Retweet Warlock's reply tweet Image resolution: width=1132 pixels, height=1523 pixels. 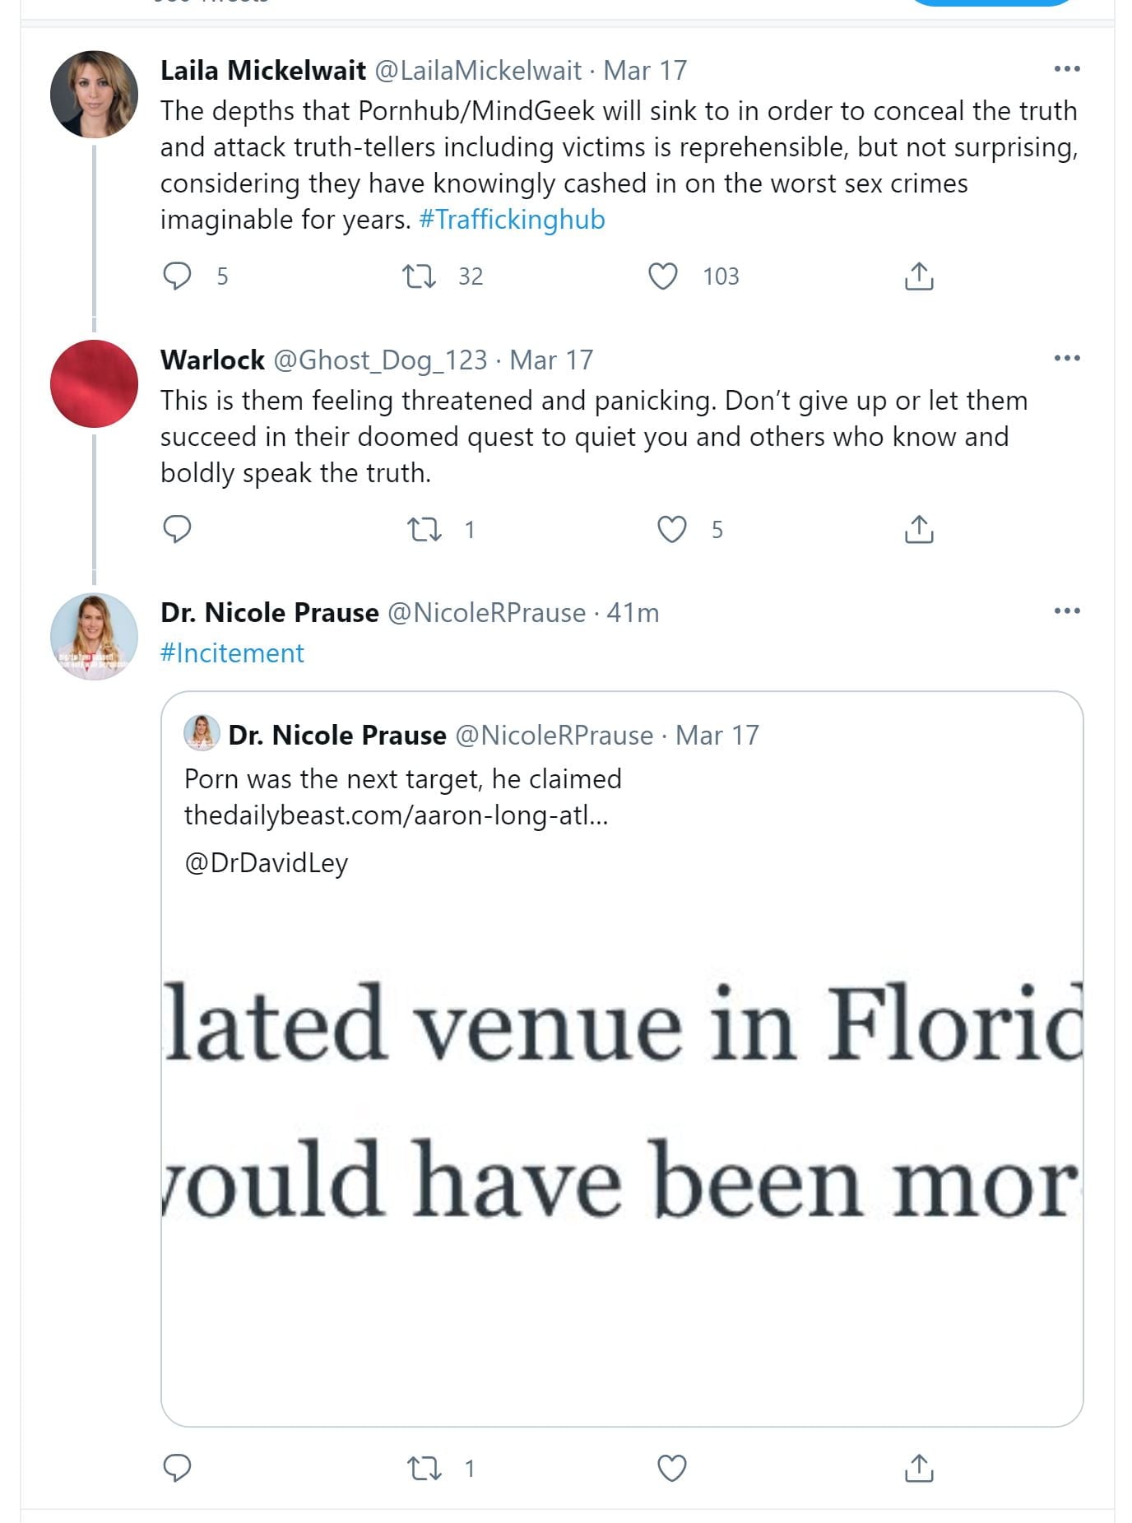tap(424, 528)
